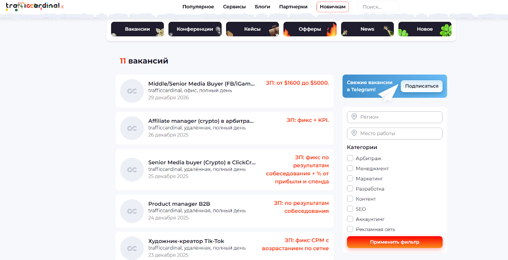Click company logo of Product manager B2B vacancy
The image size is (508, 260).
[132, 211]
